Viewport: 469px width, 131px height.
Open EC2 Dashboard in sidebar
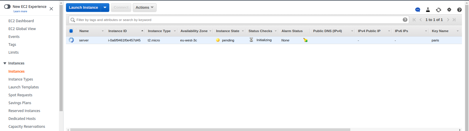[x=21, y=21]
